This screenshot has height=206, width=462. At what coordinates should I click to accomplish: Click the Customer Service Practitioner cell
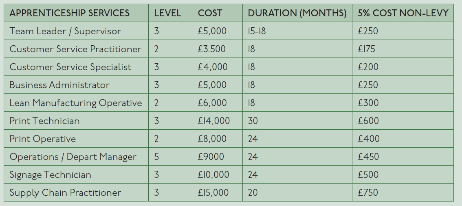click(x=75, y=49)
